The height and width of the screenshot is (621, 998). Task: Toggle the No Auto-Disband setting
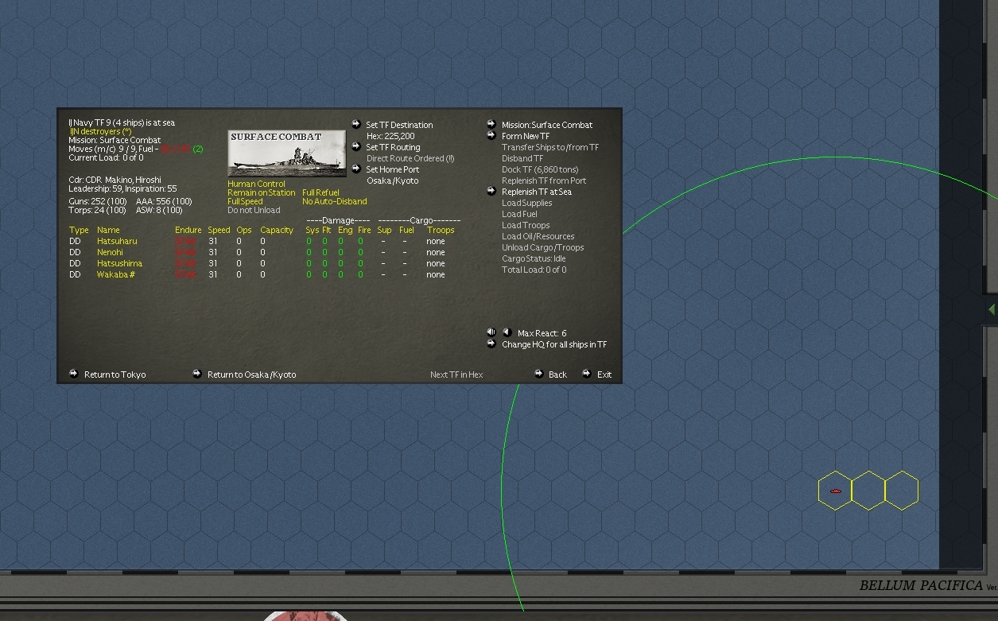335,201
